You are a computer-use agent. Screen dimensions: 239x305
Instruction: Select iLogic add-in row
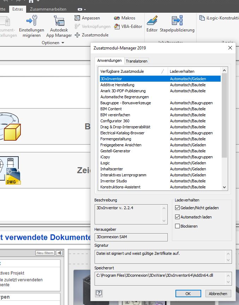click(160, 163)
